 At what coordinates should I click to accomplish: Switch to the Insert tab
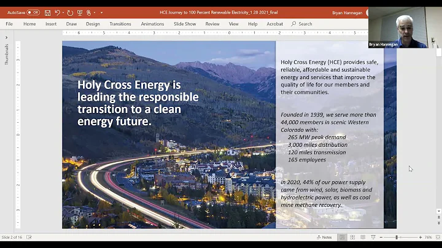51,24
